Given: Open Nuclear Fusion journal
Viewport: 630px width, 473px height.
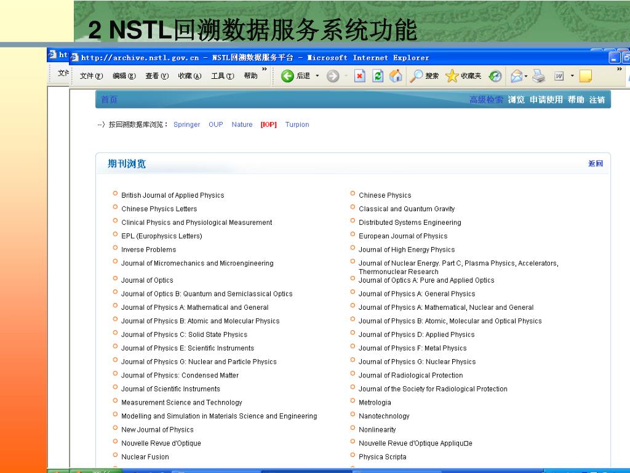Looking at the screenshot, I should pyautogui.click(x=145, y=457).
